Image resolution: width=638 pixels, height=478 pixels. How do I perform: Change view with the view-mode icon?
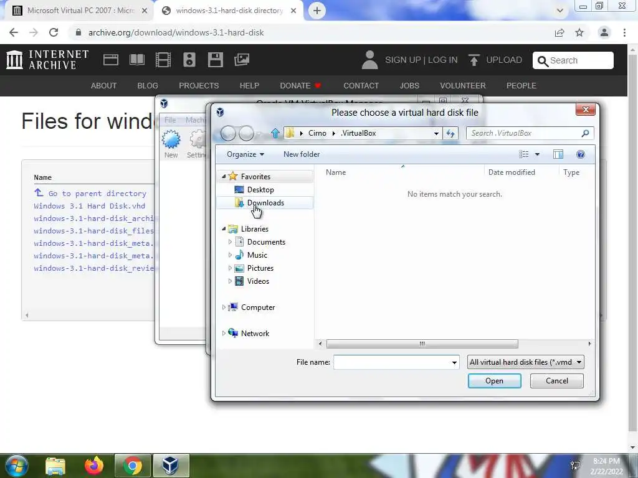523,154
